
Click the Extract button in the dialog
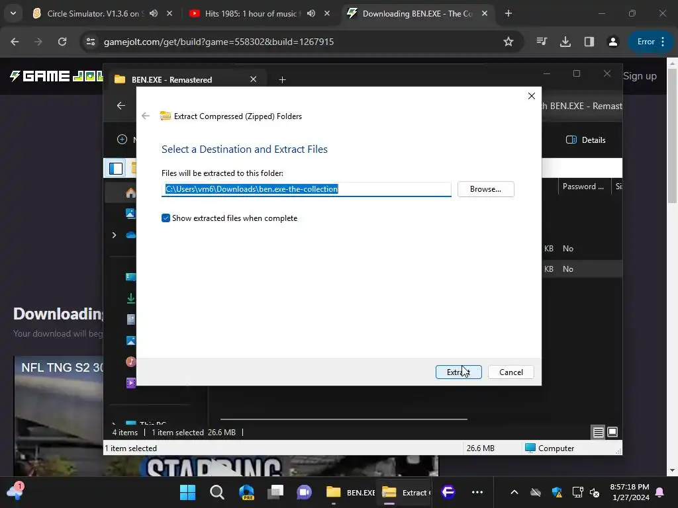[x=458, y=372]
